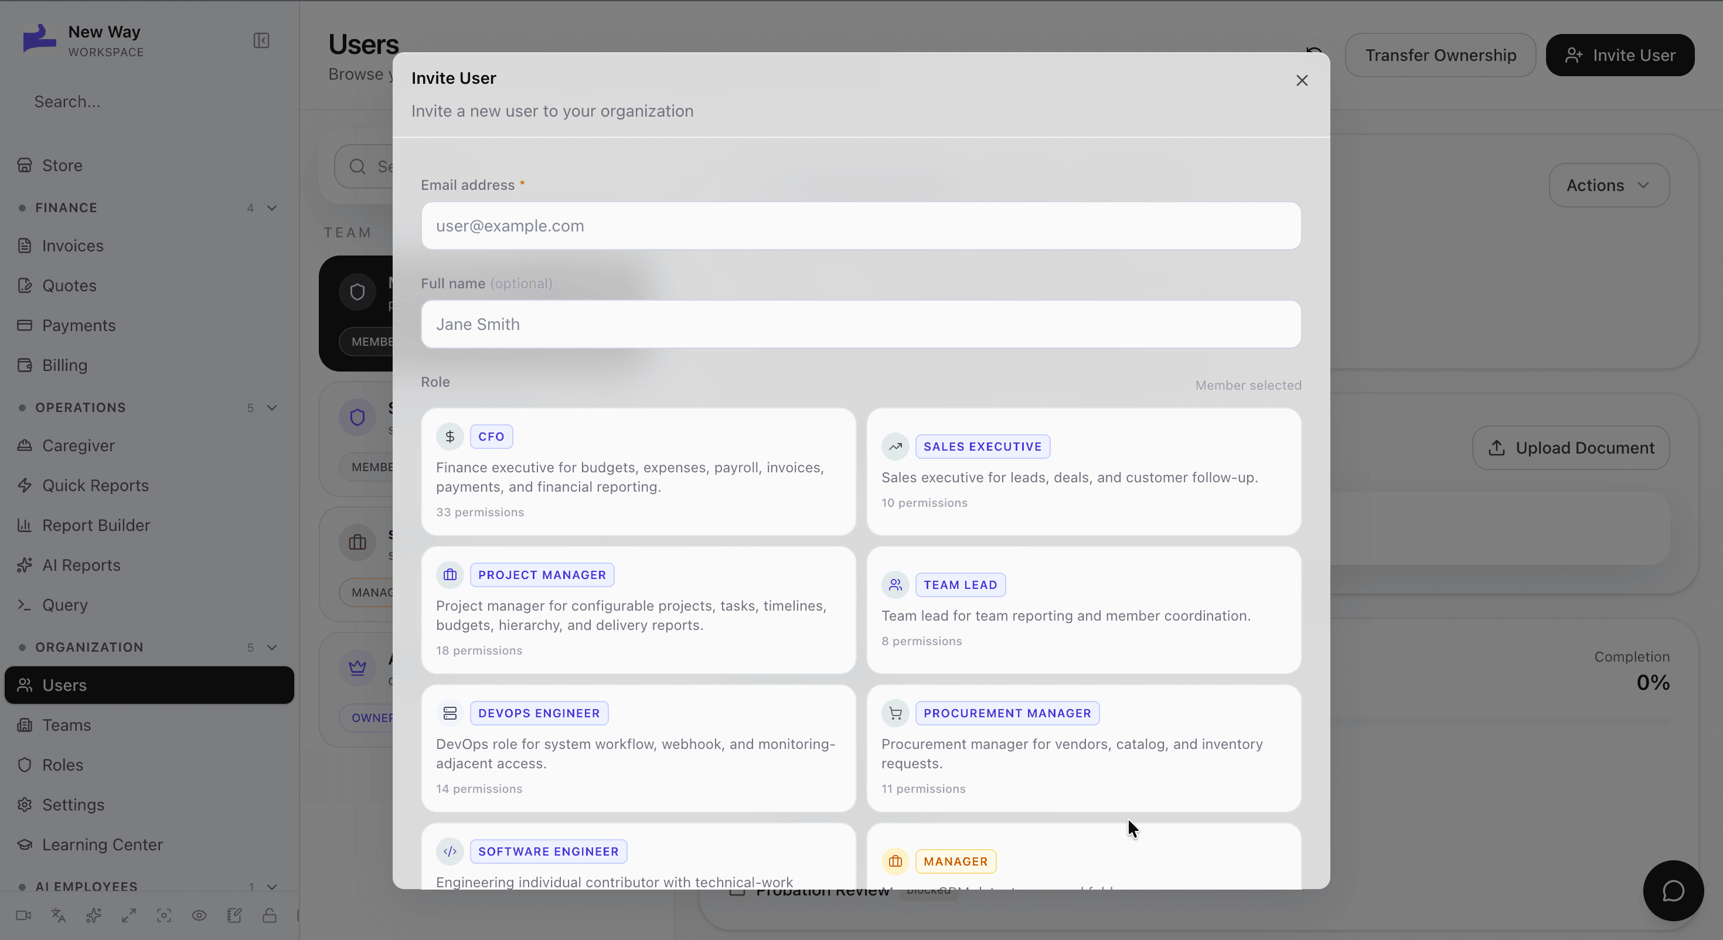Choose the Procurement Manager role

pyautogui.click(x=1084, y=748)
